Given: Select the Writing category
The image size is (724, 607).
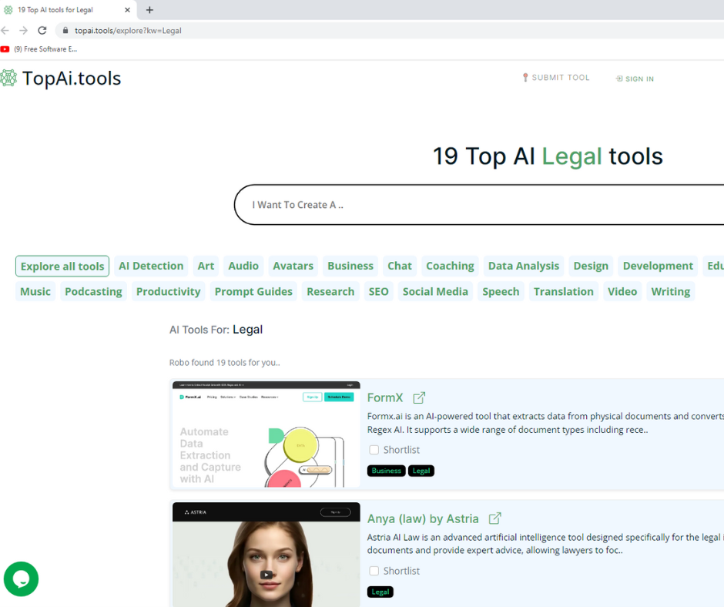Looking at the screenshot, I should click(671, 291).
